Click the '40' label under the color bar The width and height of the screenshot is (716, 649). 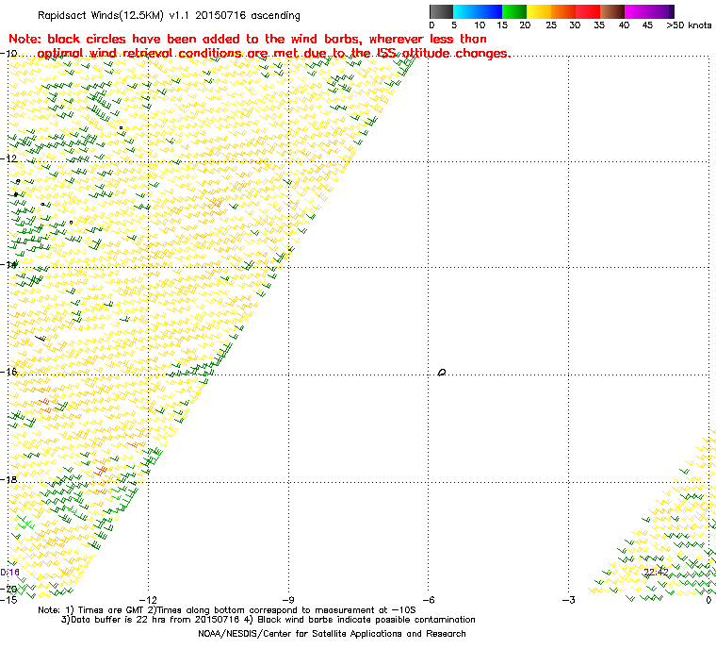pyautogui.click(x=624, y=25)
